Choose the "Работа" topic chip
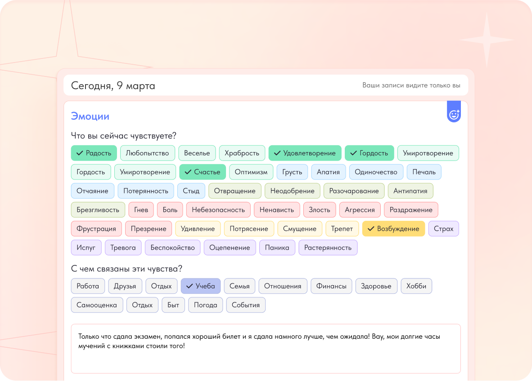The height and width of the screenshot is (381, 532). coord(88,286)
